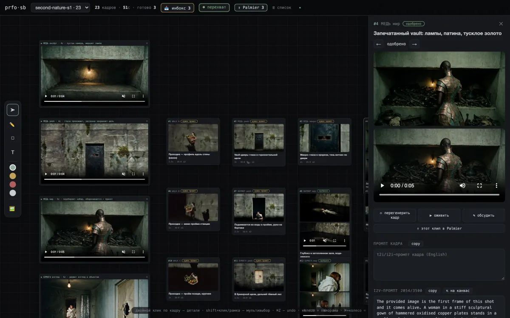Copy the I2V-ПРОМПТ text

(433, 290)
